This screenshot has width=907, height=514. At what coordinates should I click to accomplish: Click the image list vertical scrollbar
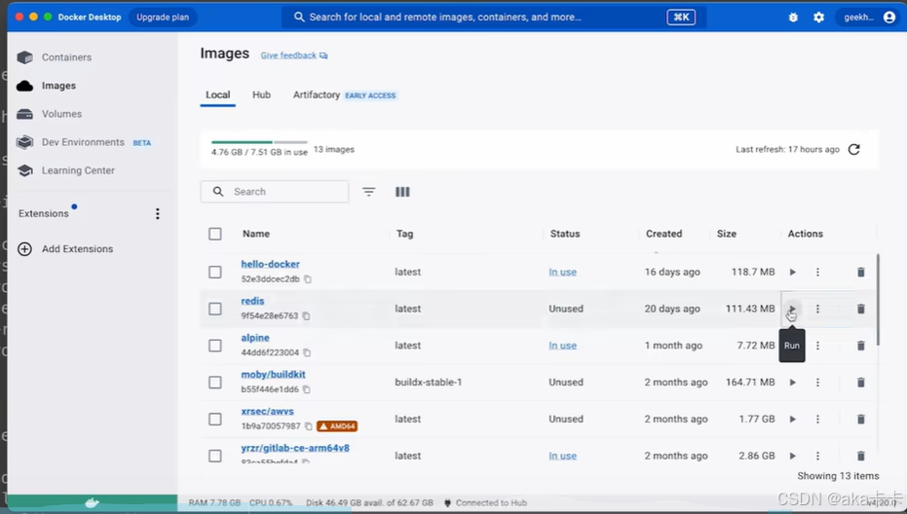(878, 300)
